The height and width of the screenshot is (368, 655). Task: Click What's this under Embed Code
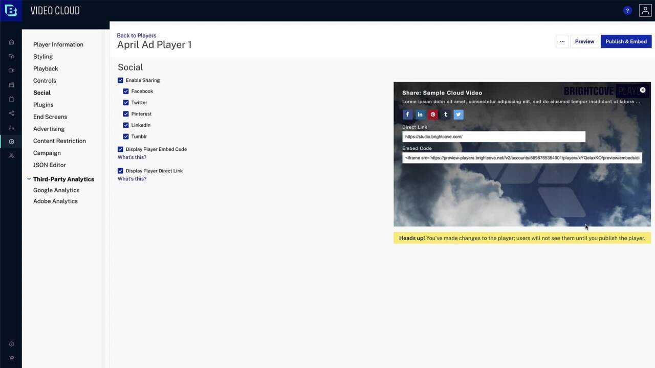[x=132, y=157]
